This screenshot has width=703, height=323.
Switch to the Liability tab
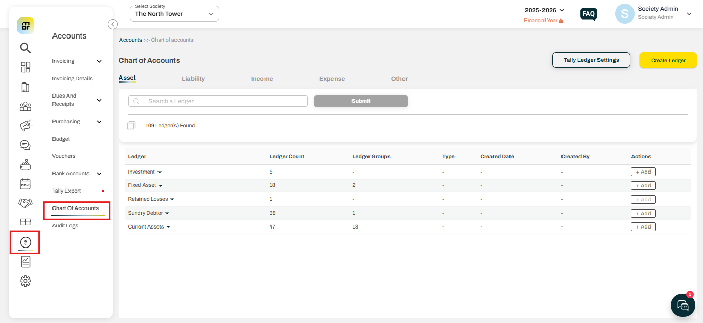click(193, 79)
